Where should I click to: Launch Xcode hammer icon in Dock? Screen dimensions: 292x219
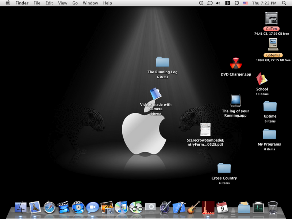pos(179,207)
